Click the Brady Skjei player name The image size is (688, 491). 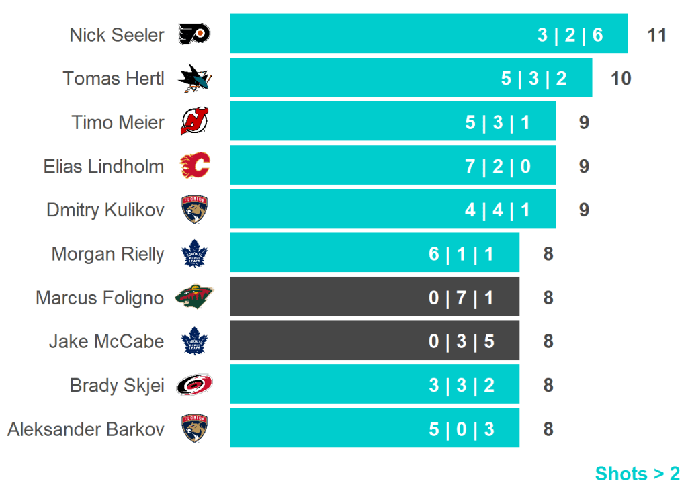pyautogui.click(x=117, y=386)
